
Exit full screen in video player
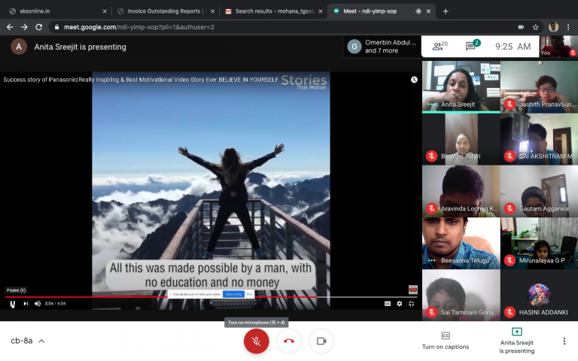tap(412, 304)
